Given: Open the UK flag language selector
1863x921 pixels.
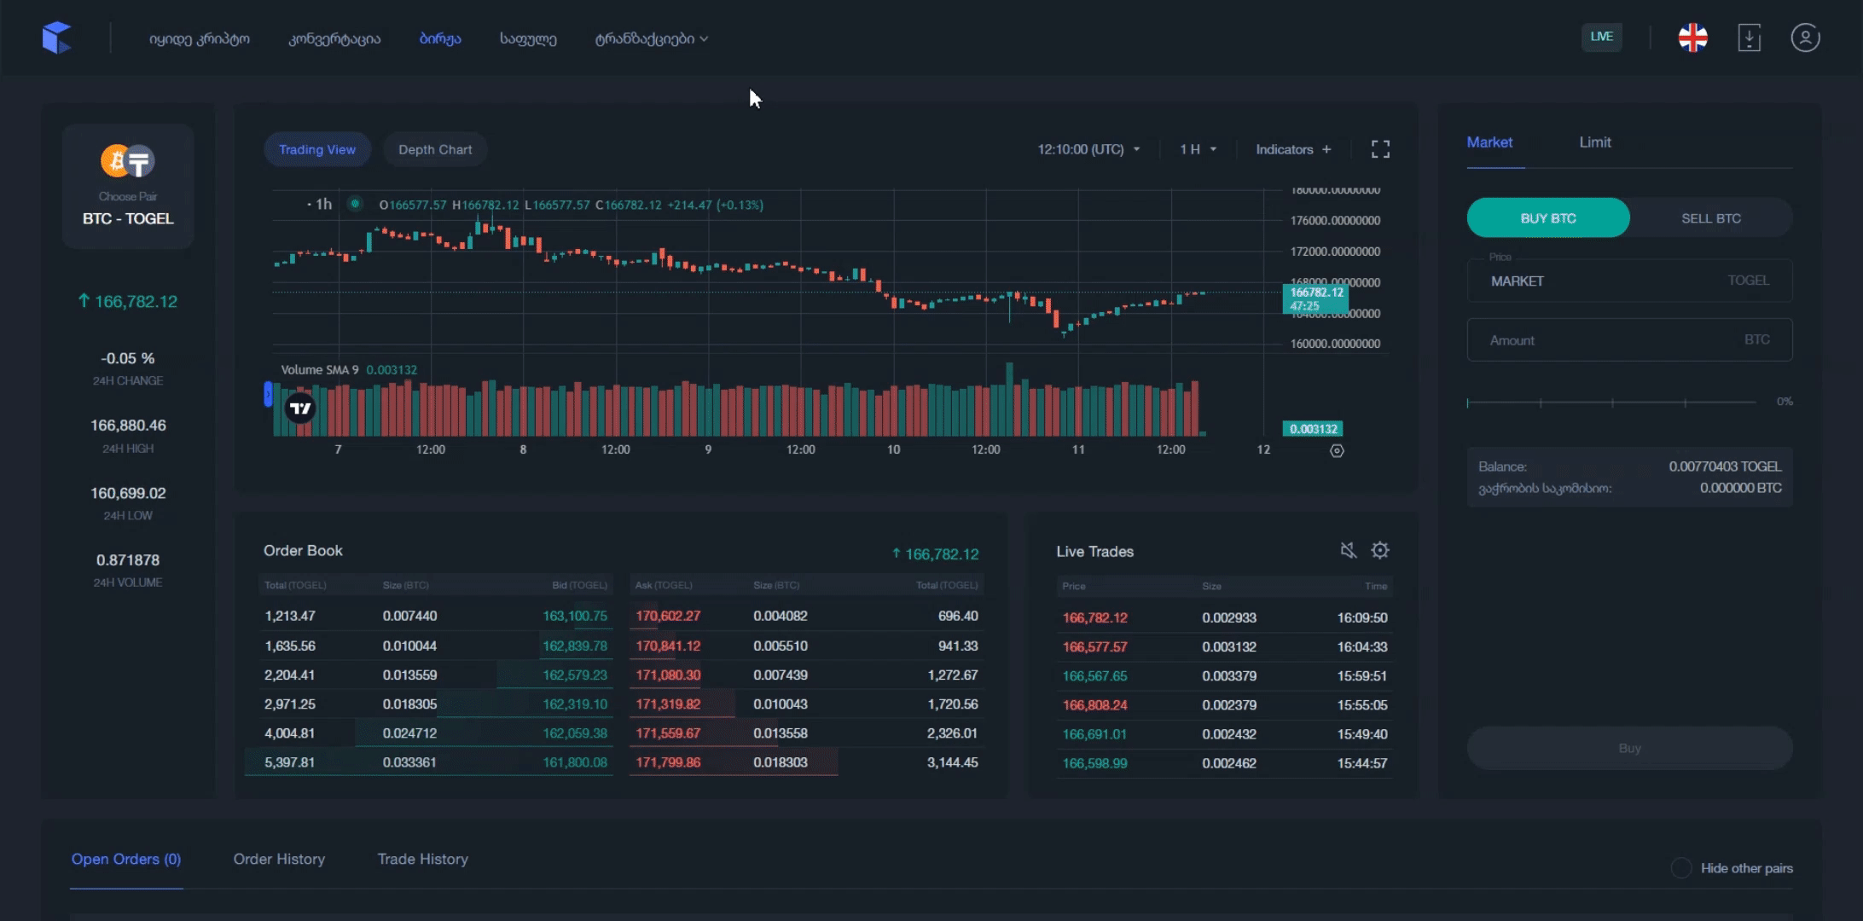Looking at the screenshot, I should 1692,38.
